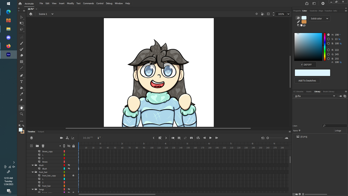The height and width of the screenshot is (196, 348).
Task: Open the Modify menu
Action: (x=70, y=4)
